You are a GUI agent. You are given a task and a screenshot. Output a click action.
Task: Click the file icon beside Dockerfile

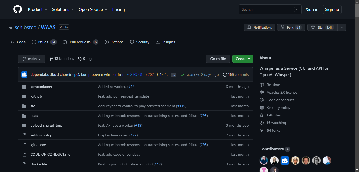tap(24, 164)
